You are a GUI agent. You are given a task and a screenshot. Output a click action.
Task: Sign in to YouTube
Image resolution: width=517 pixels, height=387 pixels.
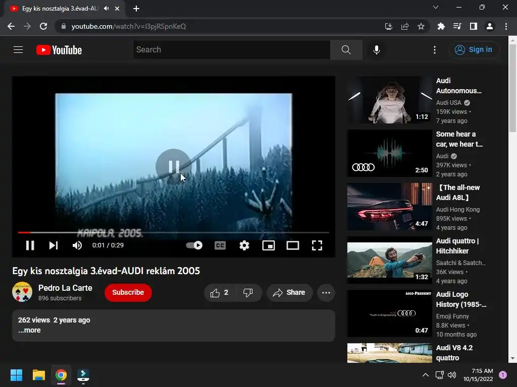(474, 50)
